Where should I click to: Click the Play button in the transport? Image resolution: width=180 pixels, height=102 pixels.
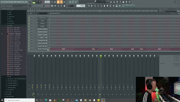pyautogui.click(x=37, y=2)
